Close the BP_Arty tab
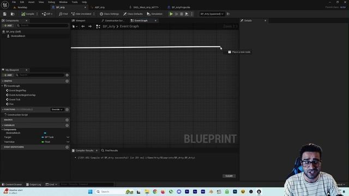Image resolution: width=349 pixels, height=196 pixels. tap(85, 7)
